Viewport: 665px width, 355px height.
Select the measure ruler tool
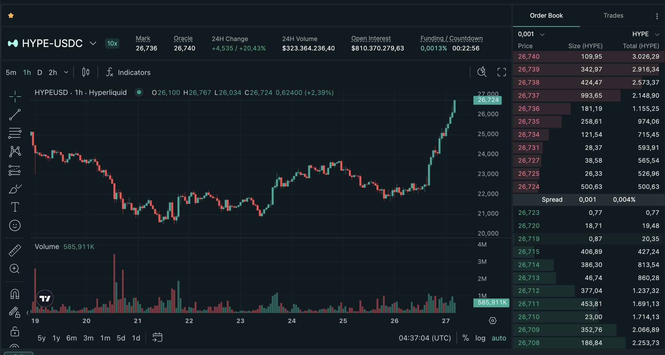tap(15, 250)
